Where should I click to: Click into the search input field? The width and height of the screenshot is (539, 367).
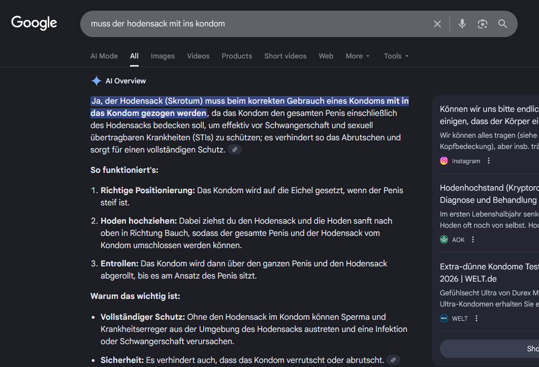254,24
